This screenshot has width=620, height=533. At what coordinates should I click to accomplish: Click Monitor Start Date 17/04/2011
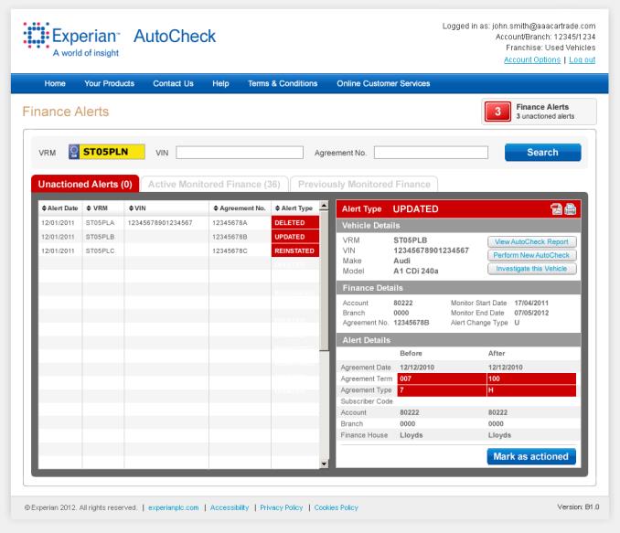coord(531,303)
